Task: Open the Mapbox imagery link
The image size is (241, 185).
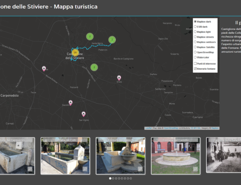Action: 215,128
